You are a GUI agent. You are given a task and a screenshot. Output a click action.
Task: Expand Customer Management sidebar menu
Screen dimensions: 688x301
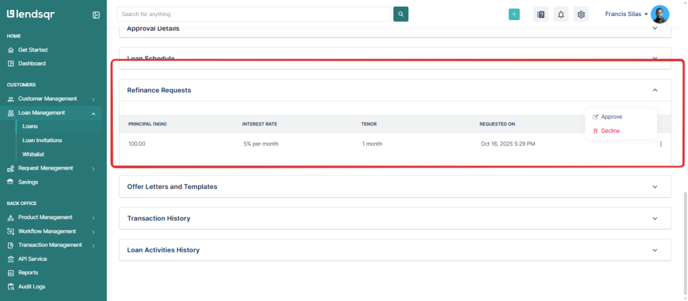coord(52,99)
